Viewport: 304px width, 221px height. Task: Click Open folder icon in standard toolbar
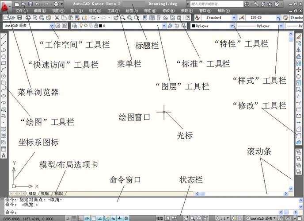pyautogui.click(x=13, y=18)
